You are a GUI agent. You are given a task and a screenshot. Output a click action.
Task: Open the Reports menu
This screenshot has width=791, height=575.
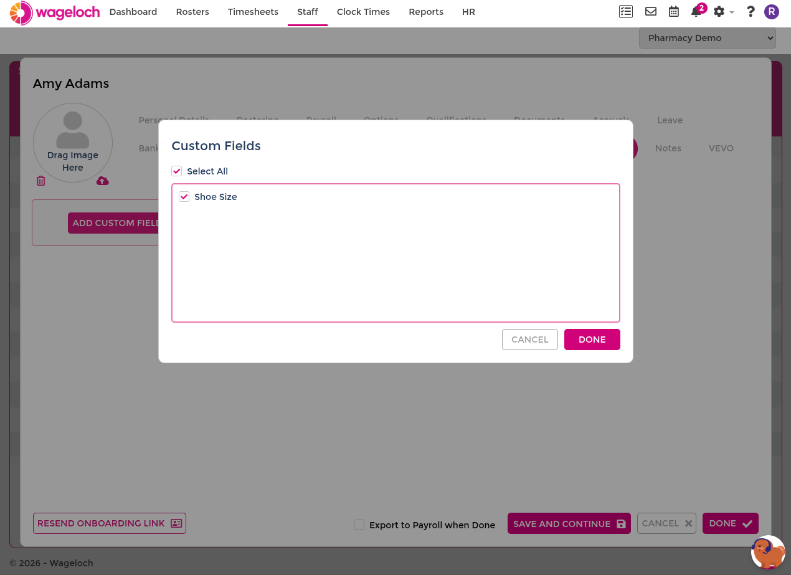426,12
